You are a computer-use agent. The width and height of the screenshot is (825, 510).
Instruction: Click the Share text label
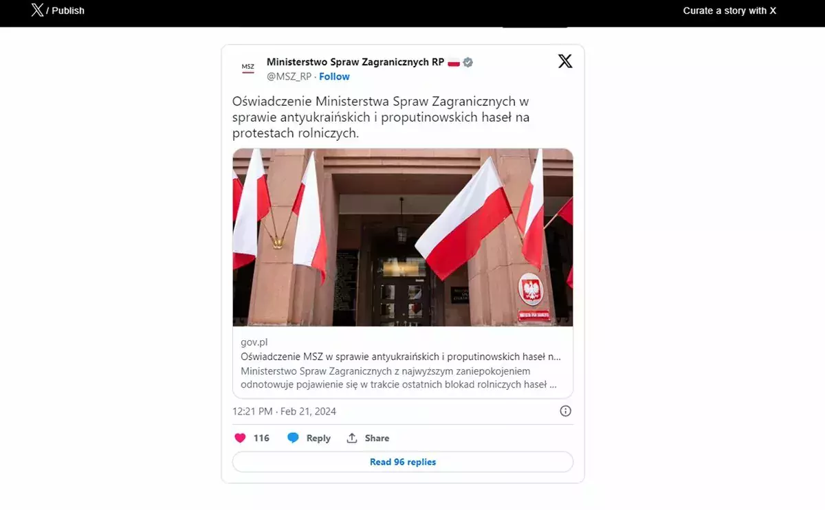click(377, 438)
